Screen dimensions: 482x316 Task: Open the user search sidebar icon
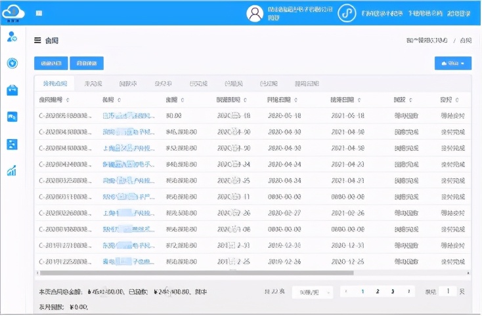12,37
